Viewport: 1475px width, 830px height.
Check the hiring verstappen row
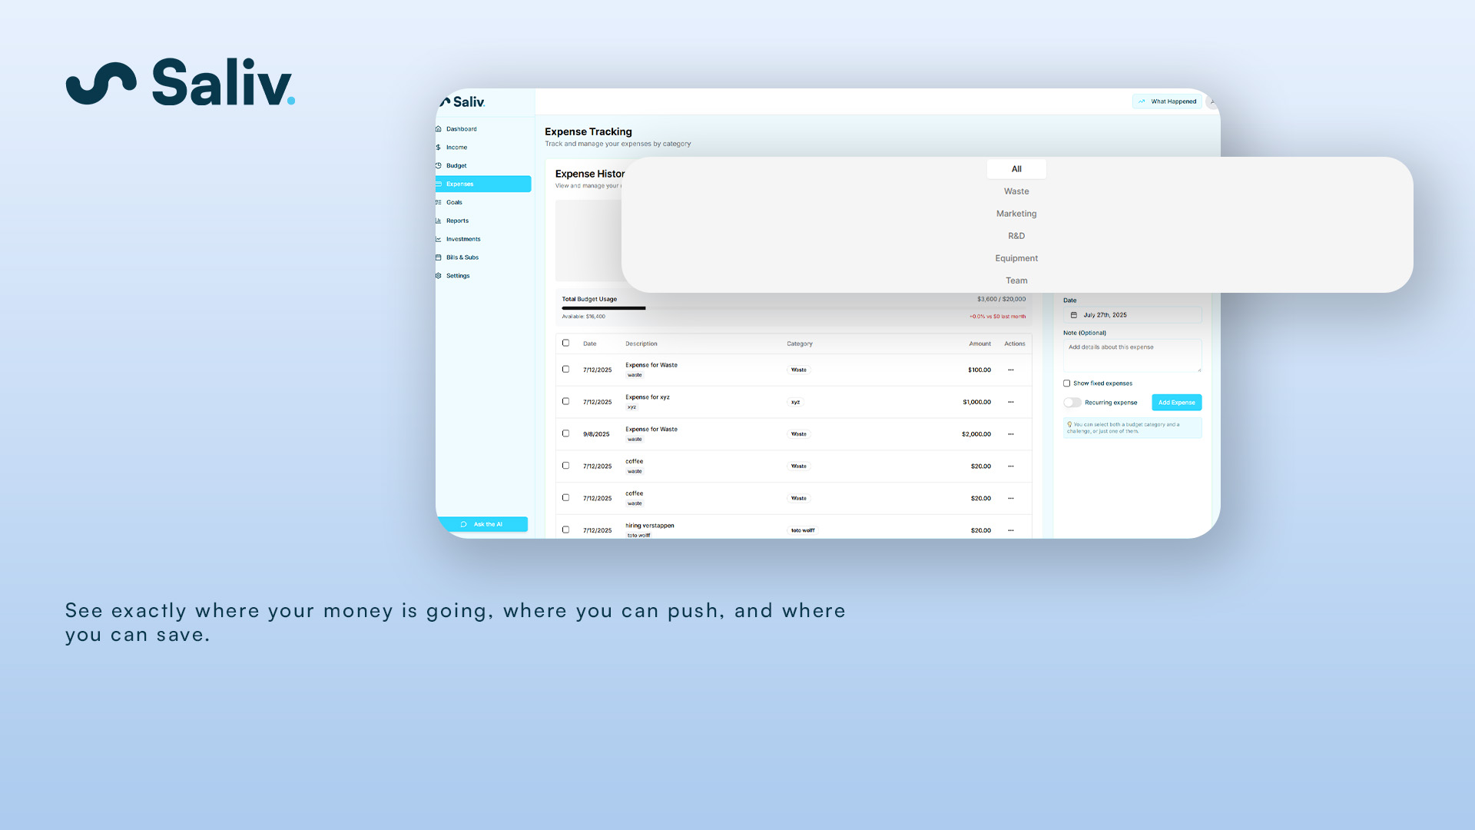(x=566, y=530)
